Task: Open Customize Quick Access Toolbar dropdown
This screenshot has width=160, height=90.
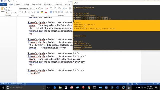Action: click(16, 1)
